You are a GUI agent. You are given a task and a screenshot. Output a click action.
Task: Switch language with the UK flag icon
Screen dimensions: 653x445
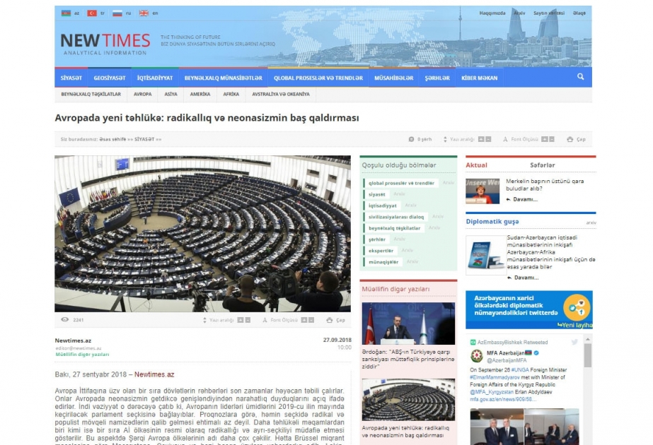tap(144, 13)
